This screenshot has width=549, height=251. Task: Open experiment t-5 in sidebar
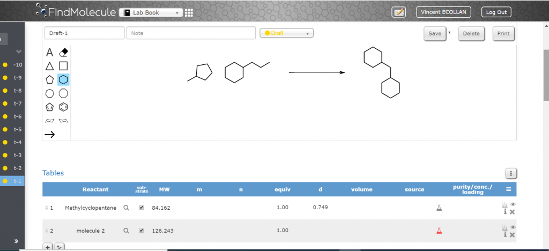click(17, 129)
